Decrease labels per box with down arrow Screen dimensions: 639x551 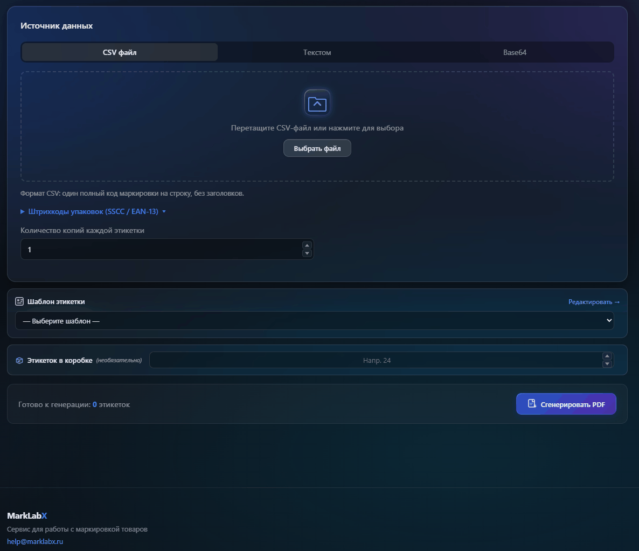607,364
